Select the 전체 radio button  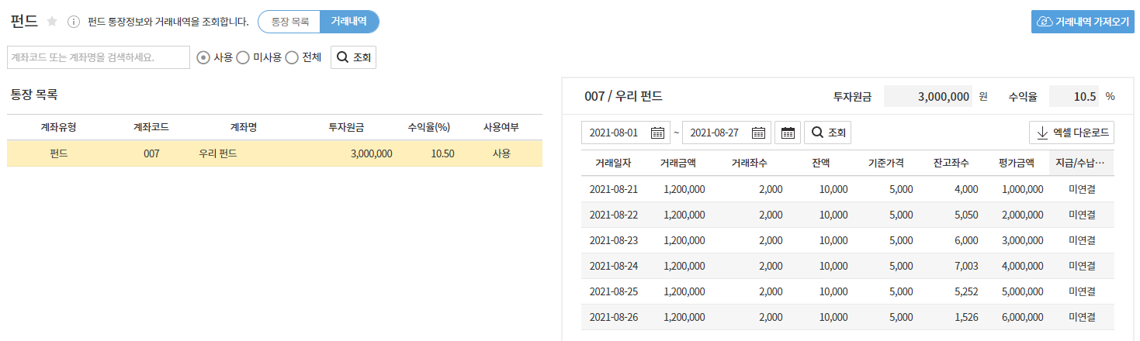292,57
